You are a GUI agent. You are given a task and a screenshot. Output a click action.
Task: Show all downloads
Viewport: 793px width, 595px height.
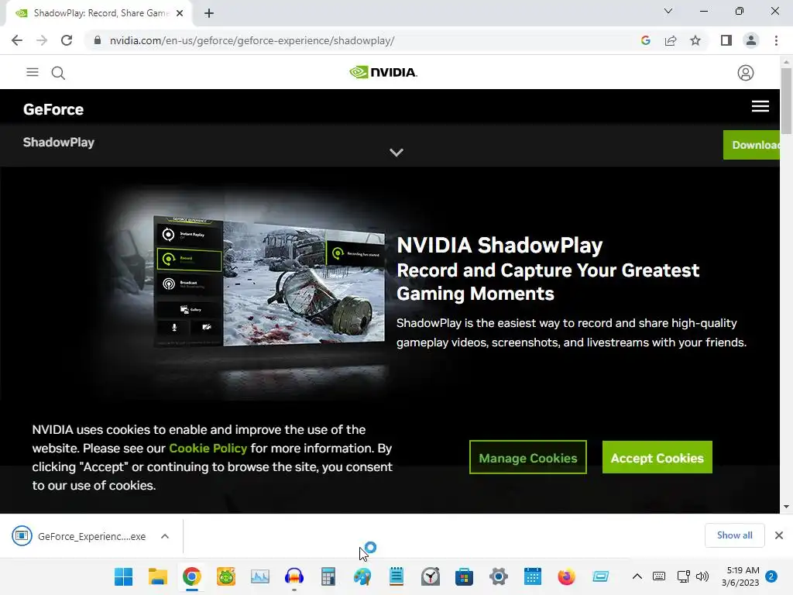(734, 535)
